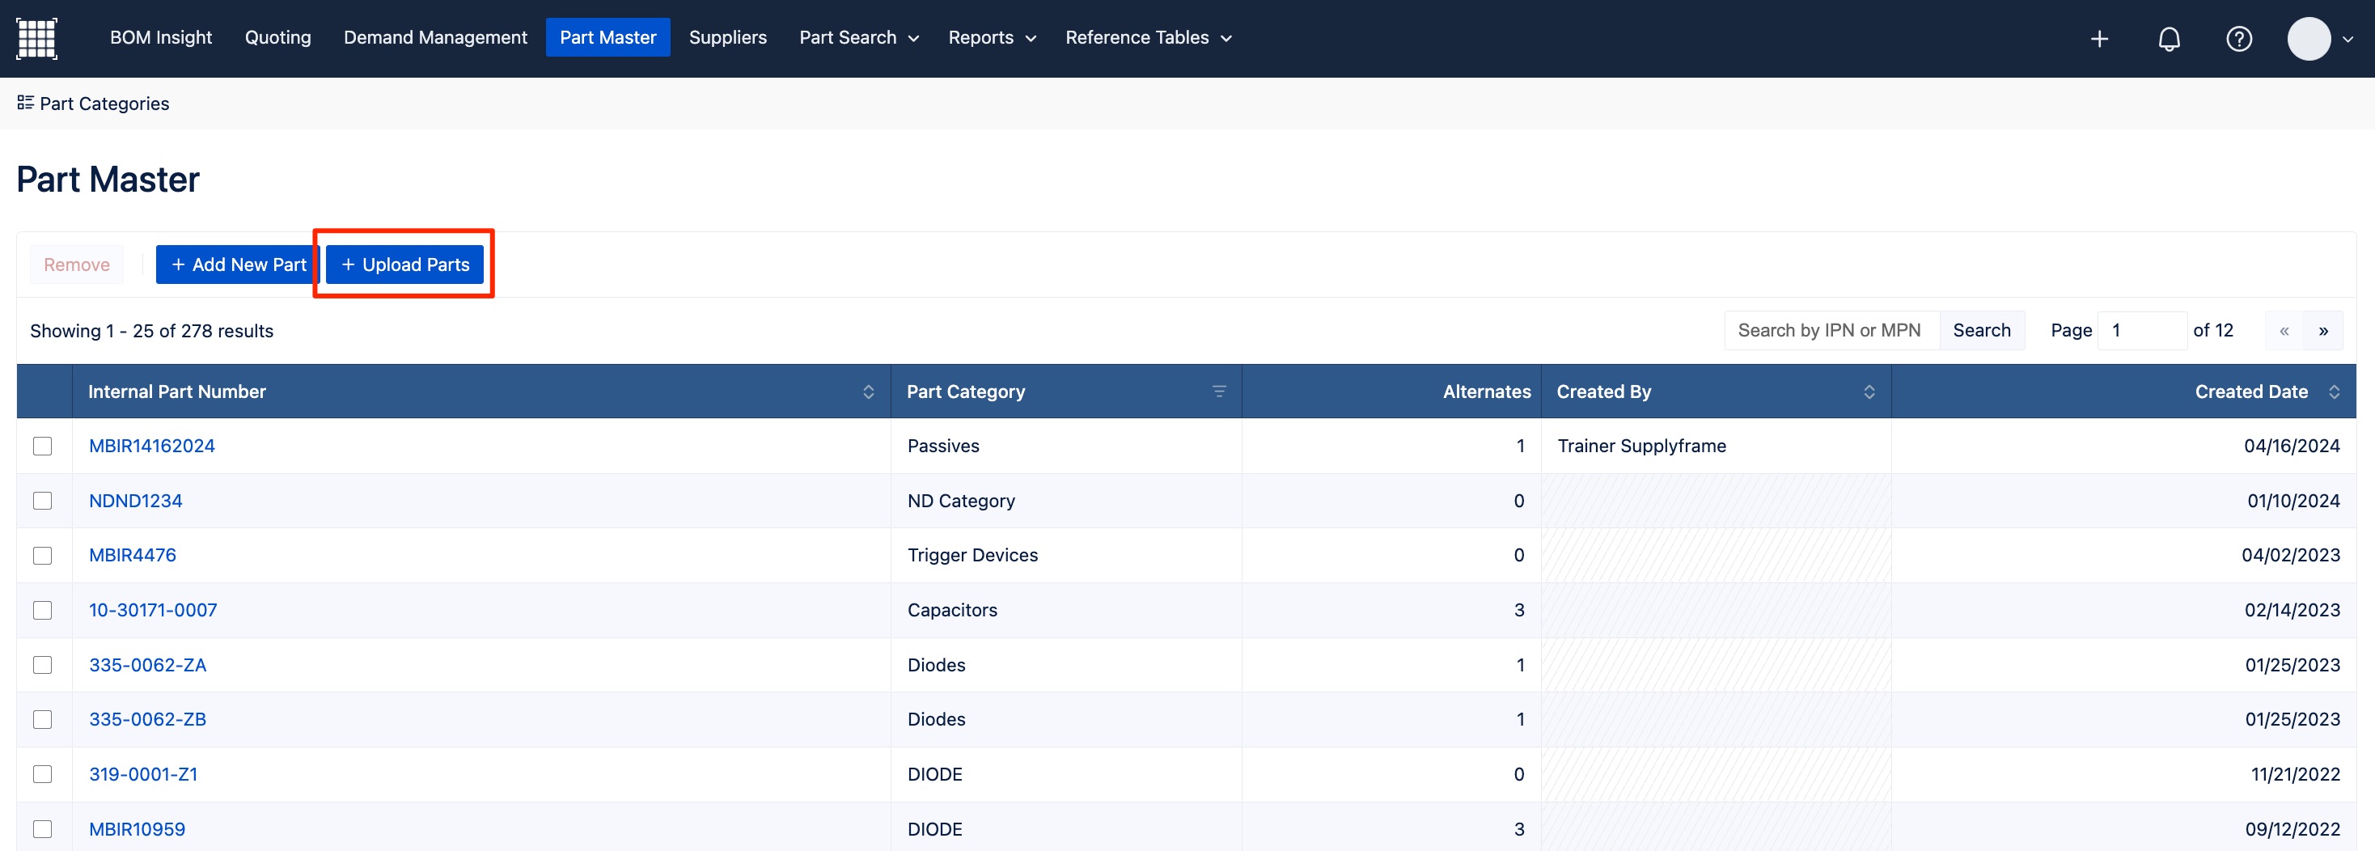The height and width of the screenshot is (851, 2375).
Task: Select the Part Master tab
Action: pyautogui.click(x=608, y=38)
